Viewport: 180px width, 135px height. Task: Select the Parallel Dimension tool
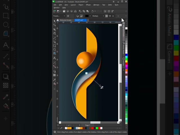tap(54, 63)
